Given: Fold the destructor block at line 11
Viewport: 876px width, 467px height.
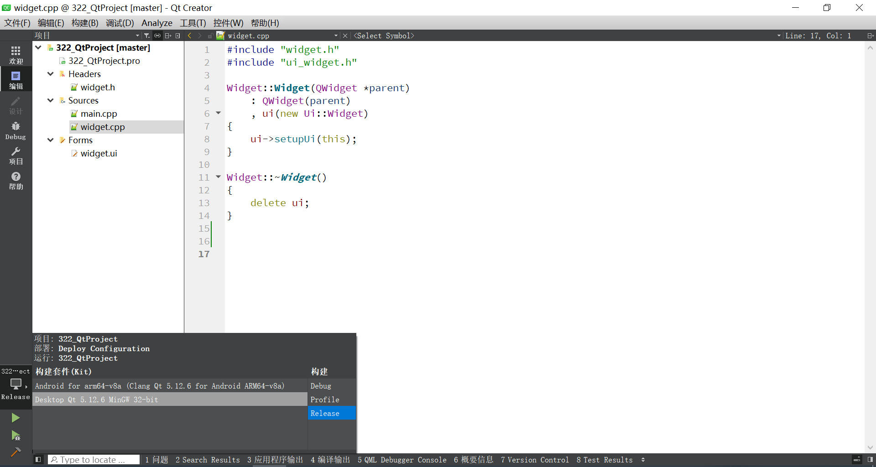Looking at the screenshot, I should pos(218,176).
